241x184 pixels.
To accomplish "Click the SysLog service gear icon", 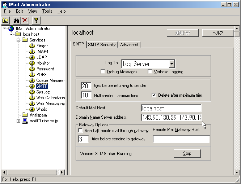I will (x=32, y=92).
